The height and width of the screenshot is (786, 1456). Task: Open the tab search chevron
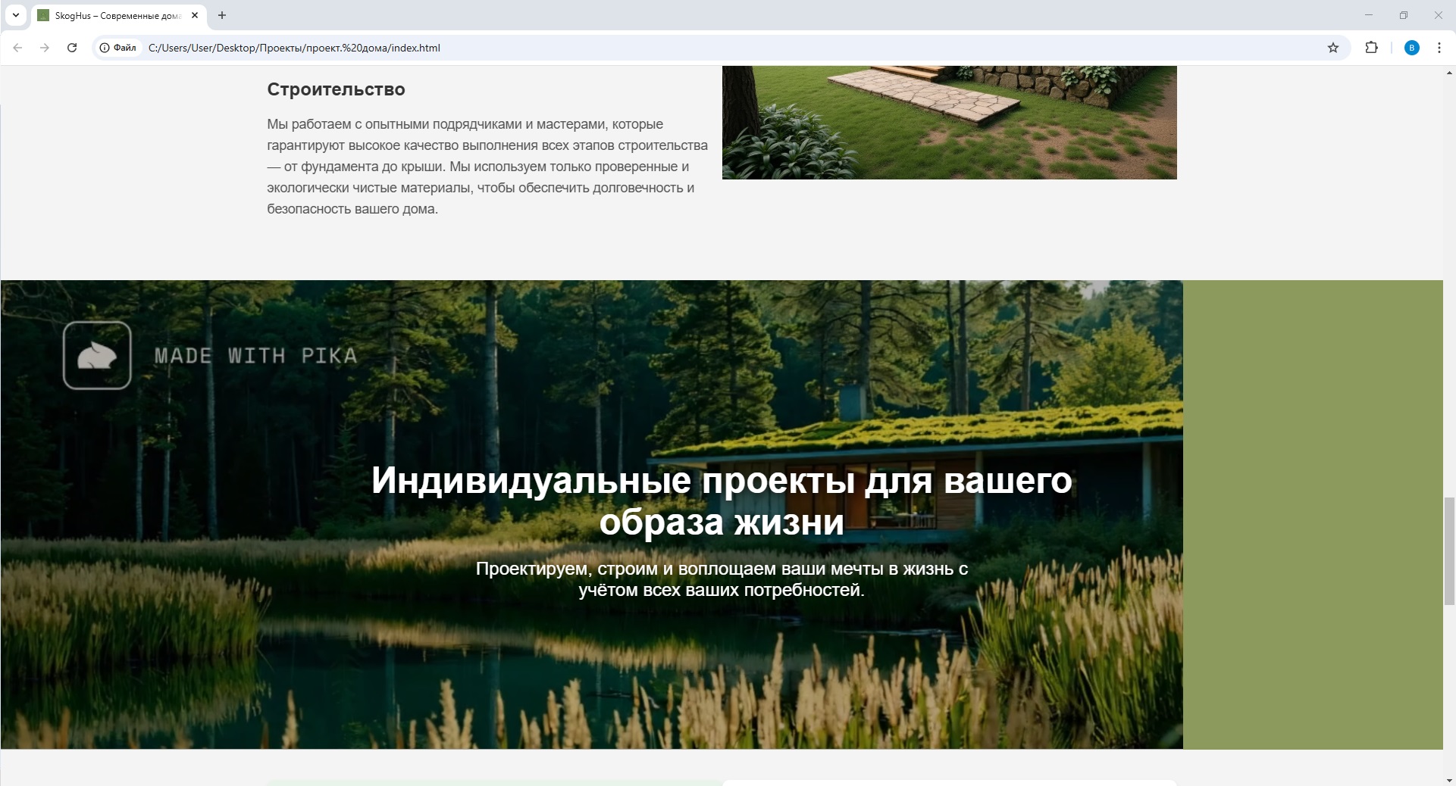tap(15, 15)
